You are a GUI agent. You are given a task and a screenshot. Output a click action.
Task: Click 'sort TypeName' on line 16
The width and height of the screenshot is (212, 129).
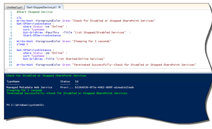tap(34, 56)
